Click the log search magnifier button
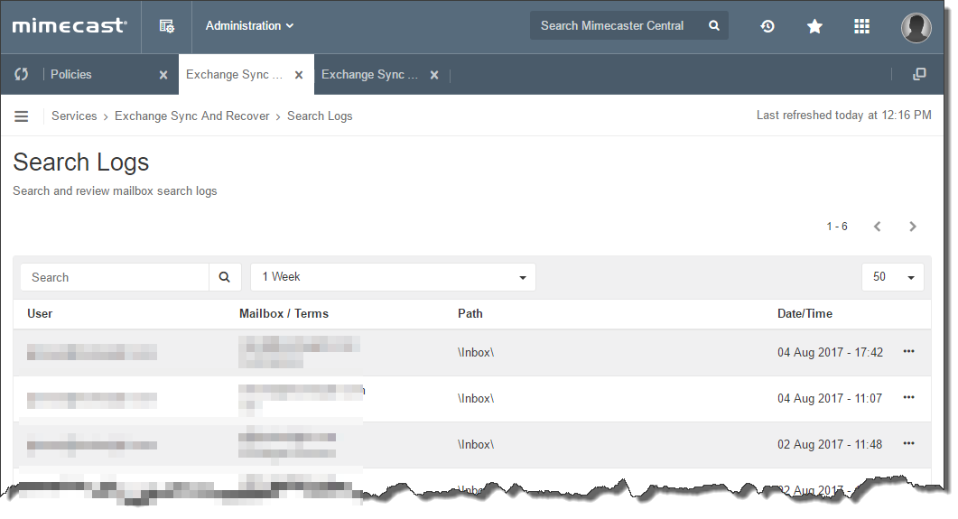The image size is (958, 519). click(225, 277)
